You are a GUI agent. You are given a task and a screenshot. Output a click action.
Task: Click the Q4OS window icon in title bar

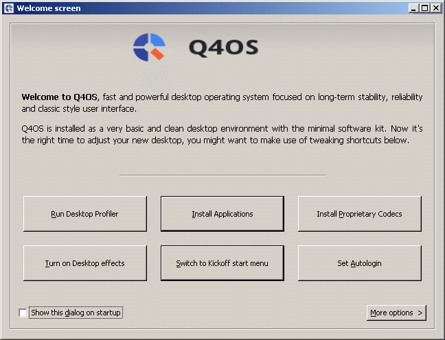pos(9,8)
